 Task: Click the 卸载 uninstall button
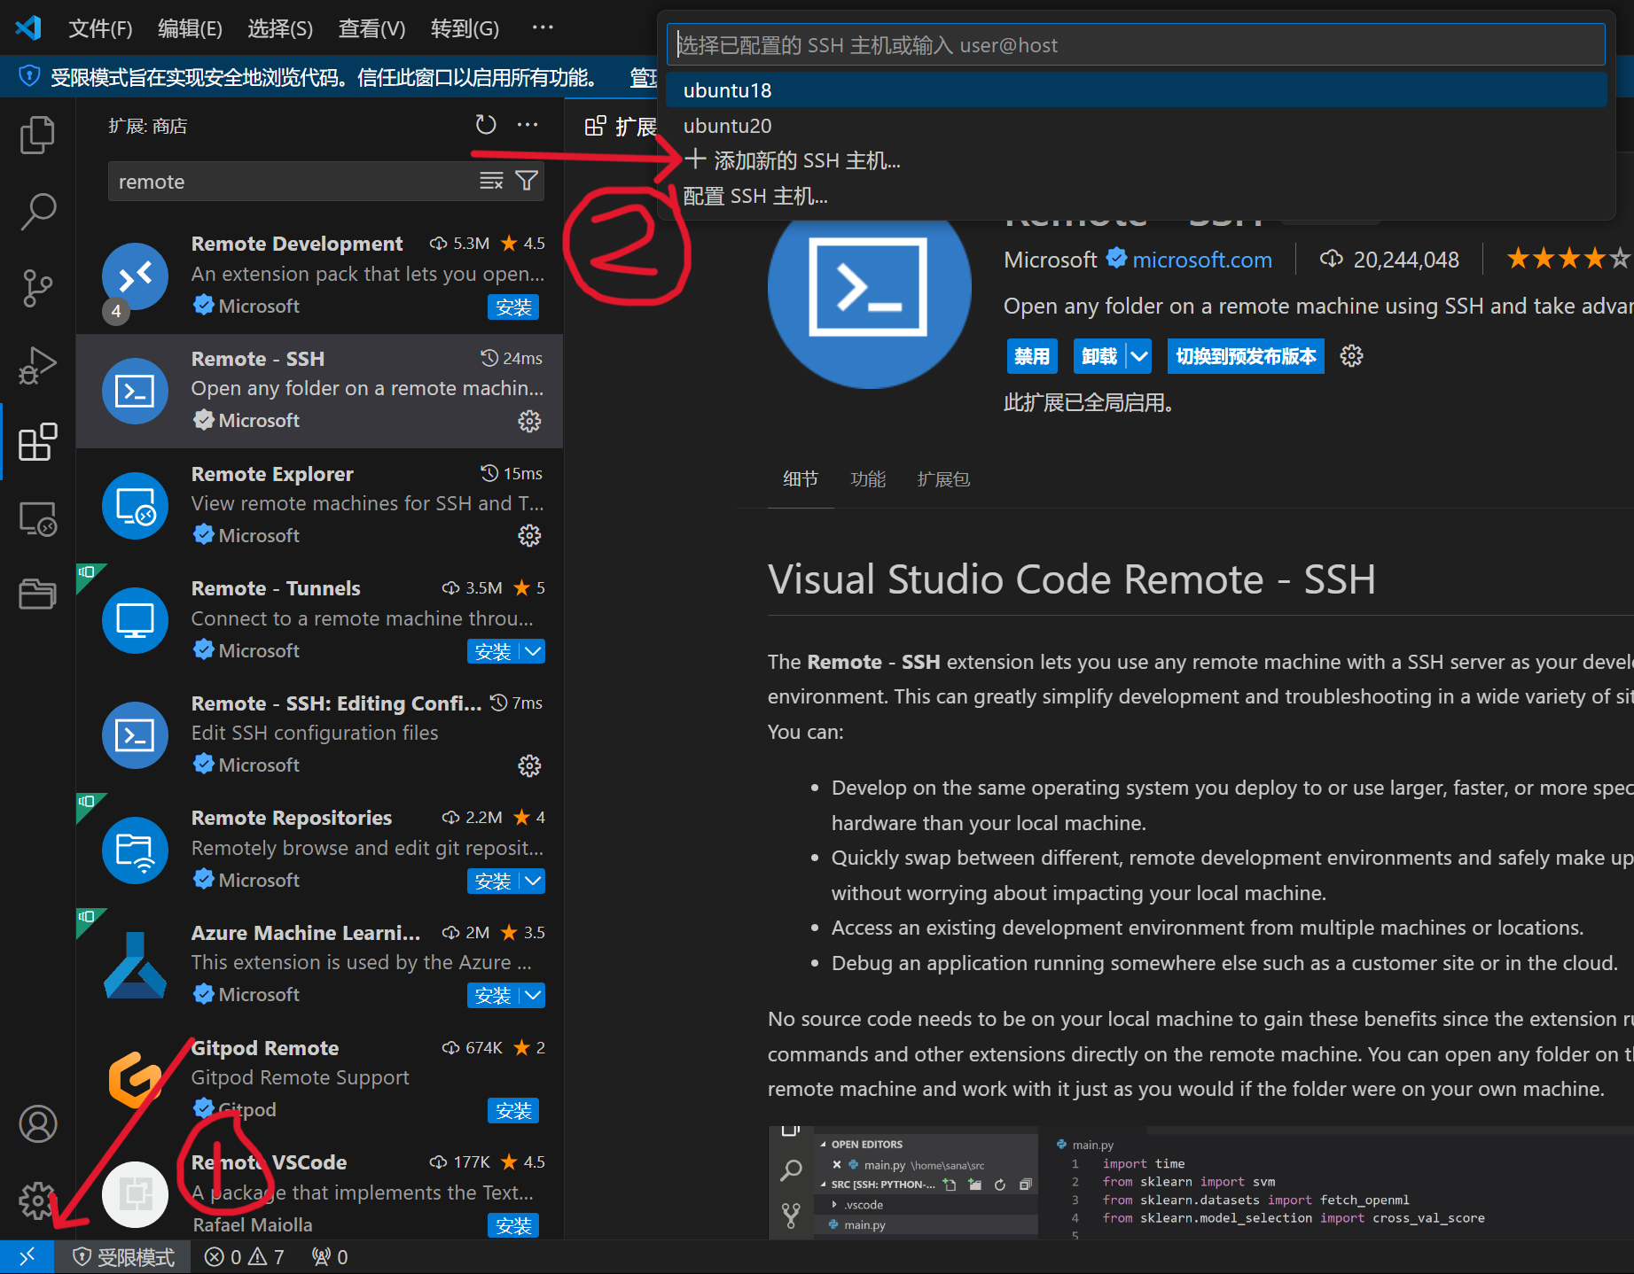coord(1099,356)
